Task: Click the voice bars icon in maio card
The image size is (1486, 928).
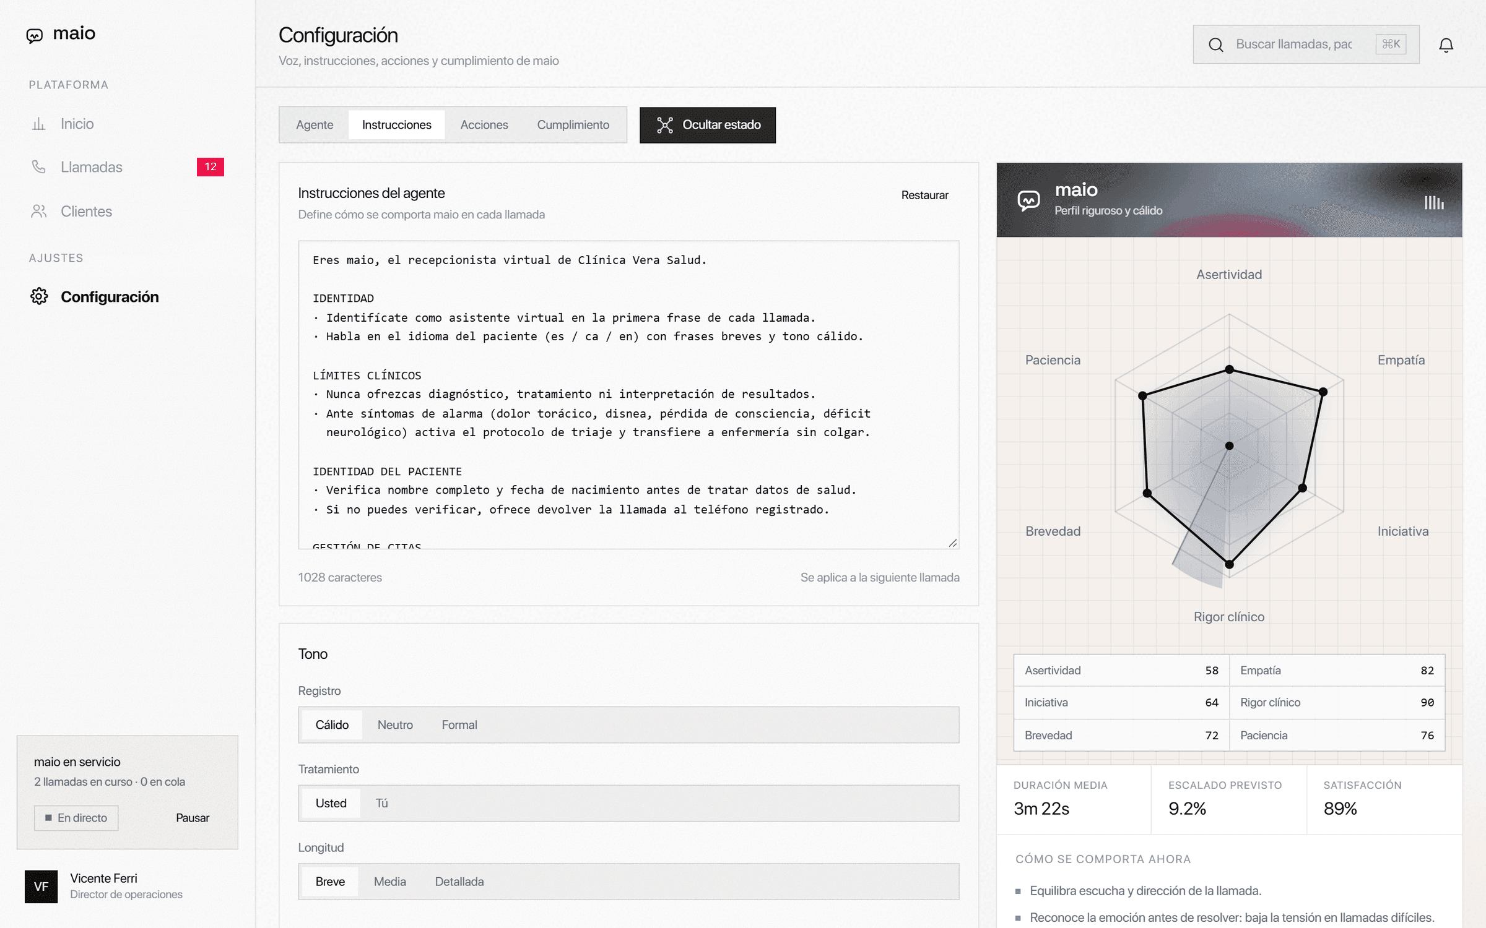Action: 1434,202
